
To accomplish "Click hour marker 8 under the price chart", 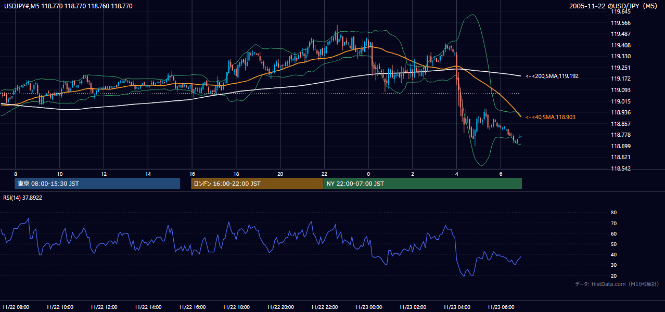I will coord(16,174).
